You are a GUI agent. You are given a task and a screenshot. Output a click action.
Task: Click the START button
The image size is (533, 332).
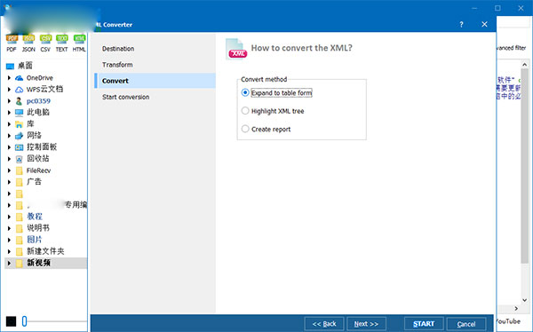(424, 324)
